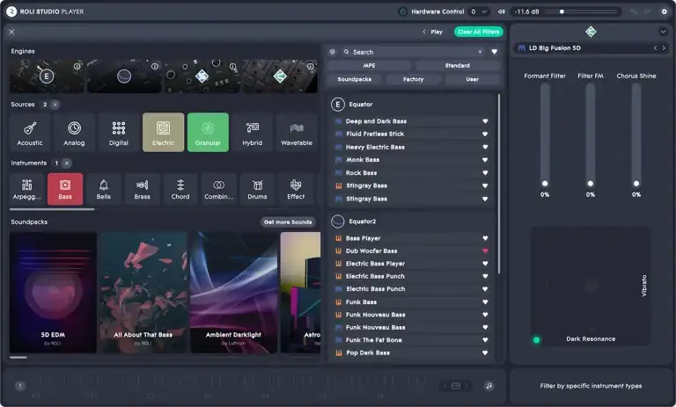Mute output with the speaker icon
This screenshot has height=407, width=676.
[x=502, y=11]
